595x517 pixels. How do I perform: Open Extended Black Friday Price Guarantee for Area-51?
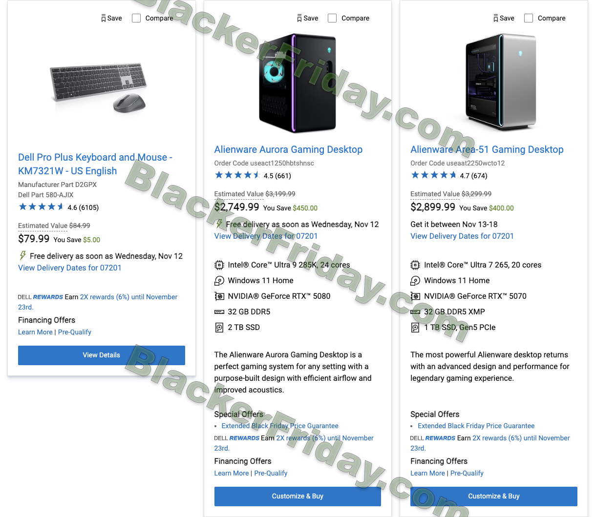click(476, 426)
